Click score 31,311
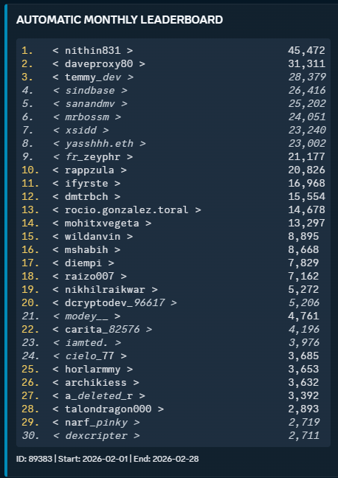338x478 pixels. tap(306, 64)
